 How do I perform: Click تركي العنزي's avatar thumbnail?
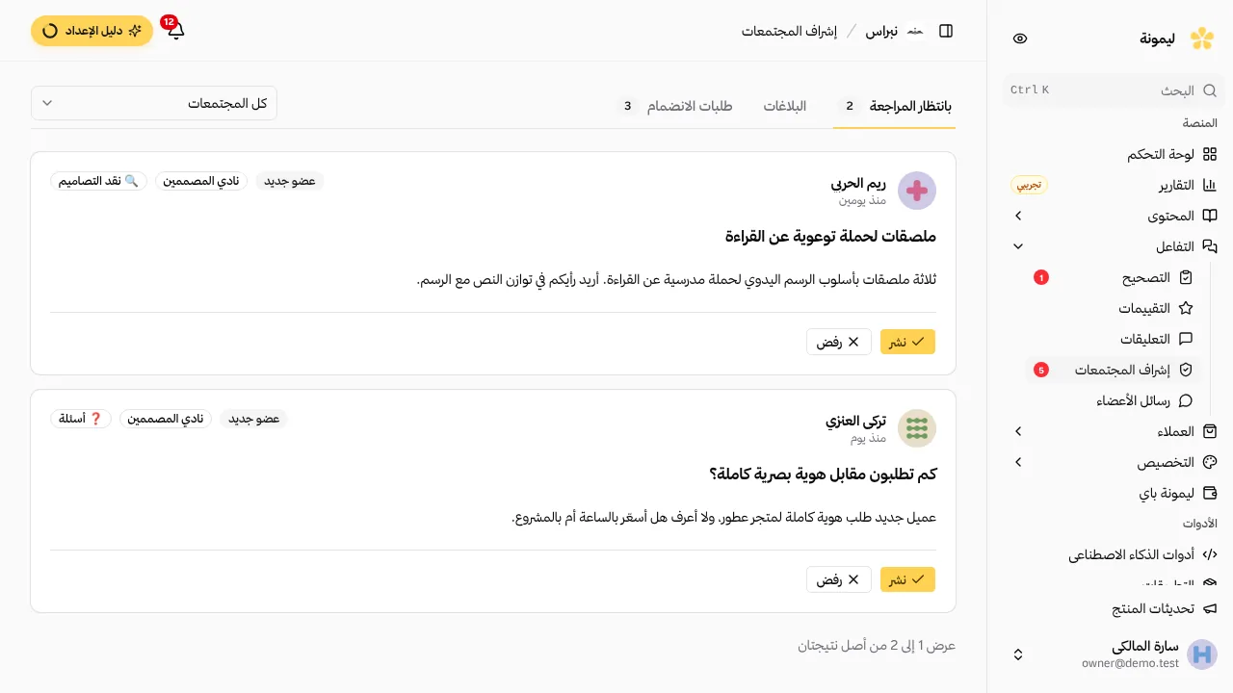[917, 428]
